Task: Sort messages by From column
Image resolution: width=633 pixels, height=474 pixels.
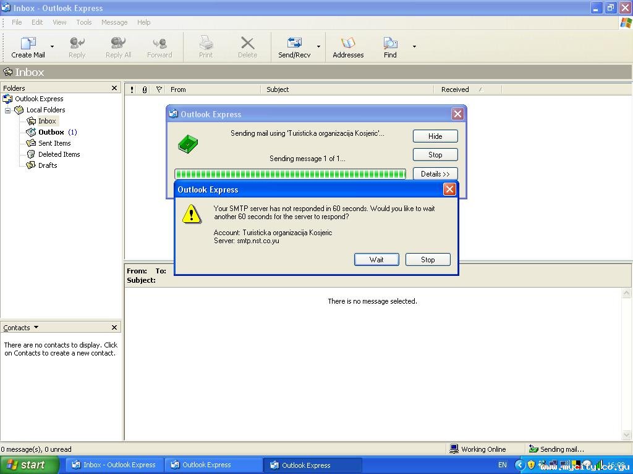Action: point(213,89)
